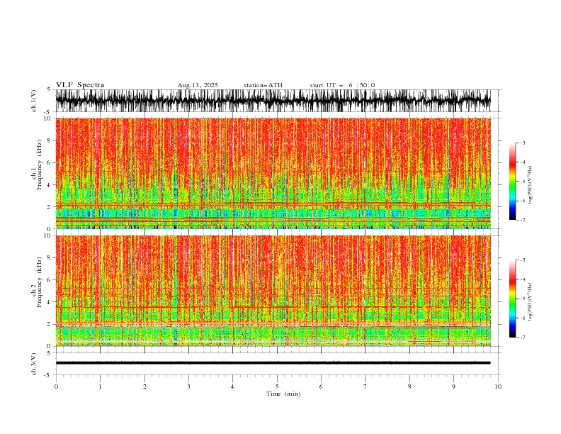This screenshot has height=434, width=561.
Task: Click the "-5" tick on ch.2 colorbar
Action: 522,299
